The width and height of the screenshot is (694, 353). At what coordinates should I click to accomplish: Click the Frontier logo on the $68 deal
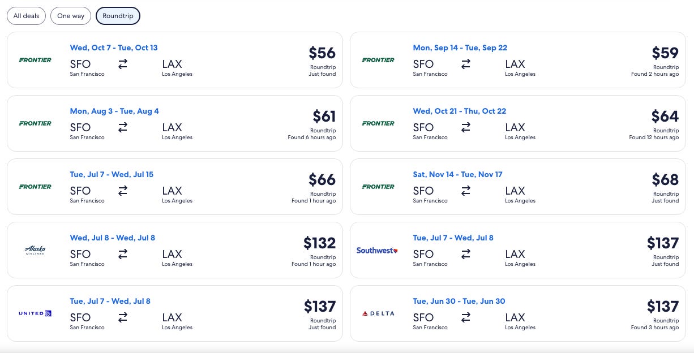(378, 187)
